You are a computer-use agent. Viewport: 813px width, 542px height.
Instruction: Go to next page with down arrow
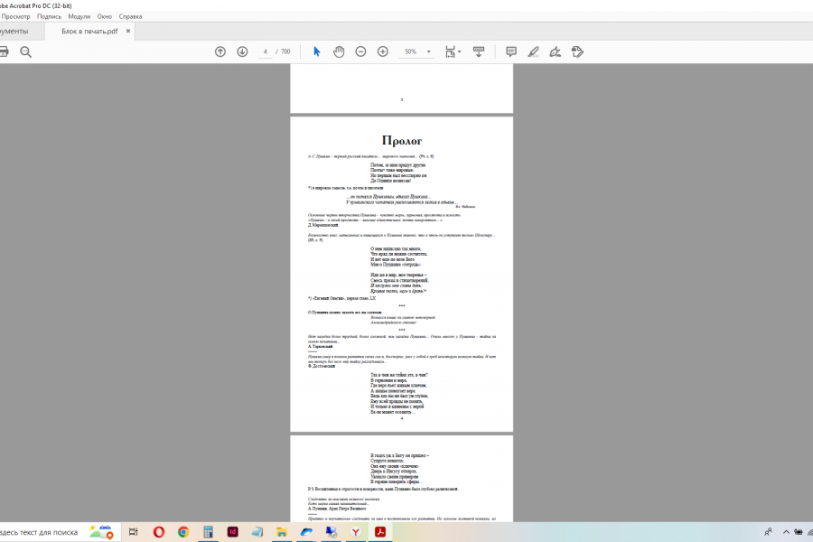242,51
